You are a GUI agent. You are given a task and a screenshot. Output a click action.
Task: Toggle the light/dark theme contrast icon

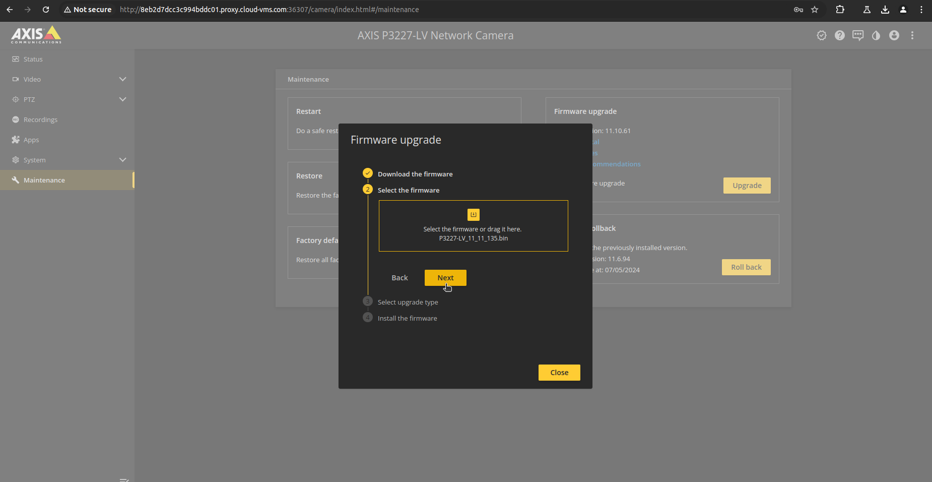tap(876, 35)
